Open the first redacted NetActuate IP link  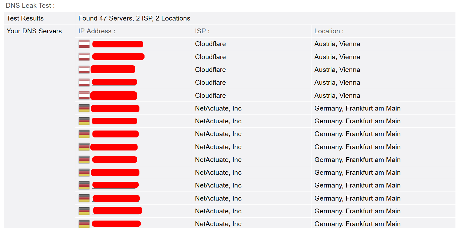tap(115, 108)
